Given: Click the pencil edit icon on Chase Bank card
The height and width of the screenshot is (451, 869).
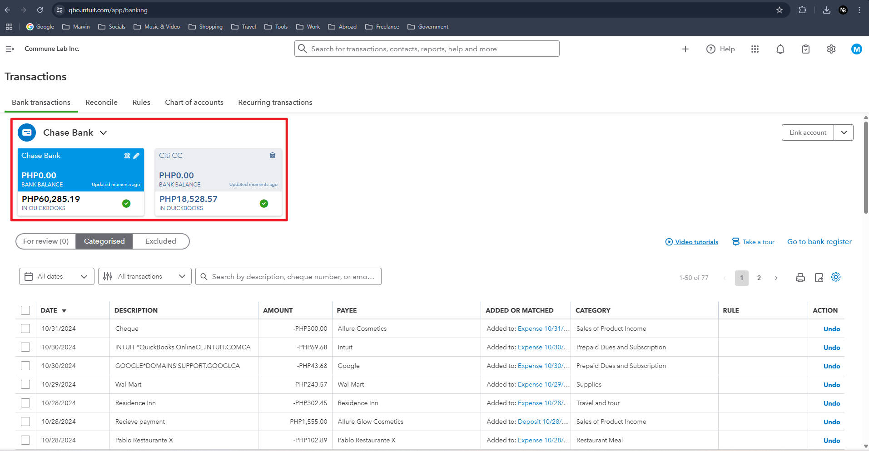Looking at the screenshot, I should 136,156.
